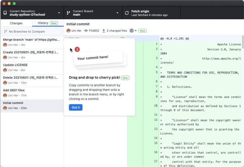This screenshot has width=244, height=167.
Task: Click the vertical scrollbar of the diff
Action: click(243, 42)
